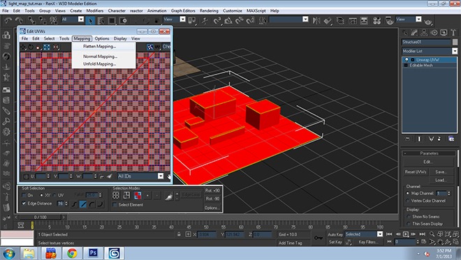Click the Options... button in selection panel

tap(212, 208)
